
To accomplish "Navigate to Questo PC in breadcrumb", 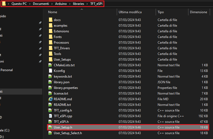I will click(19, 4).
